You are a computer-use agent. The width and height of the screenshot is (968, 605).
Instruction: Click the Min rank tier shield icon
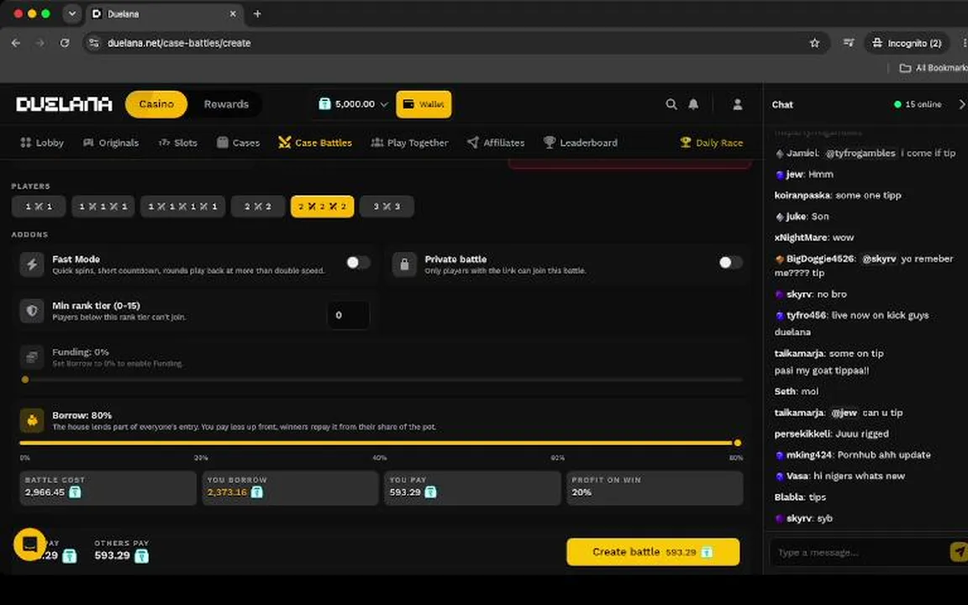[x=31, y=311]
